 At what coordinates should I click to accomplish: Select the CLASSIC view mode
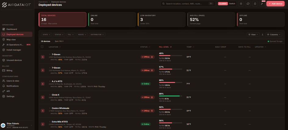coord(223,4)
